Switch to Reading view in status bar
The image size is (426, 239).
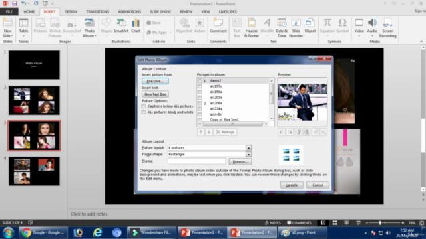[x=346, y=223]
